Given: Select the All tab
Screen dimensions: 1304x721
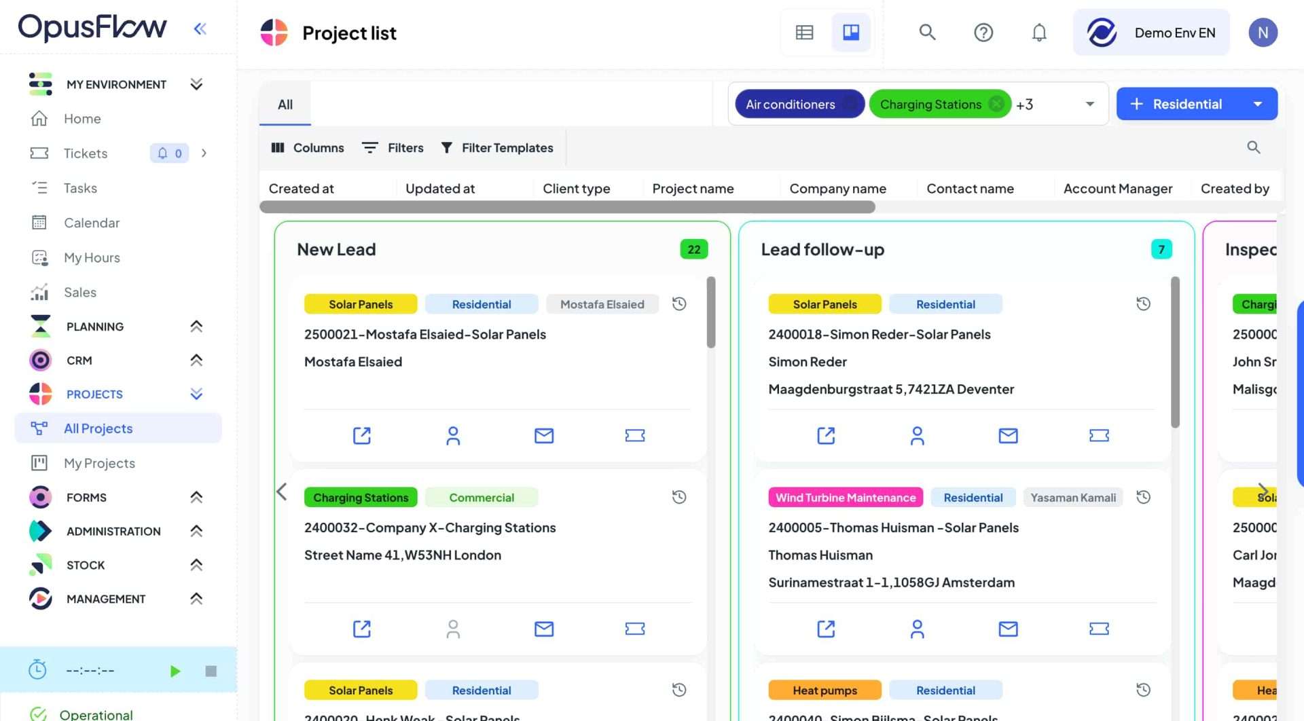Looking at the screenshot, I should coord(285,105).
